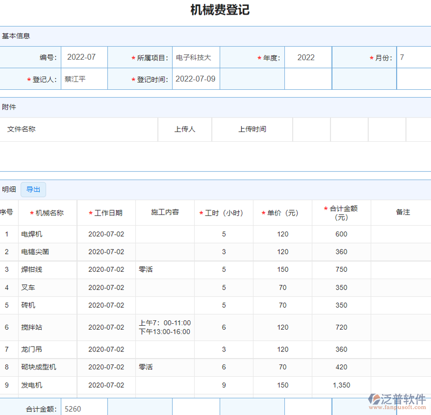
Task: Click the 发电机 row total 1,350
Action: click(x=341, y=385)
